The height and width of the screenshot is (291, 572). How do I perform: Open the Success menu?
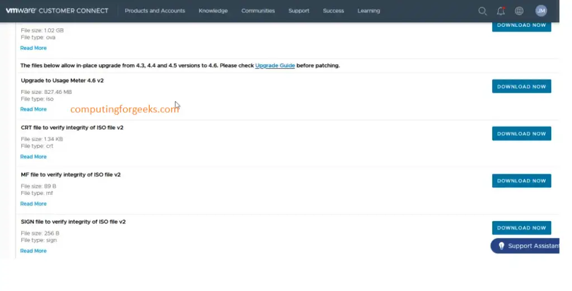[333, 11]
